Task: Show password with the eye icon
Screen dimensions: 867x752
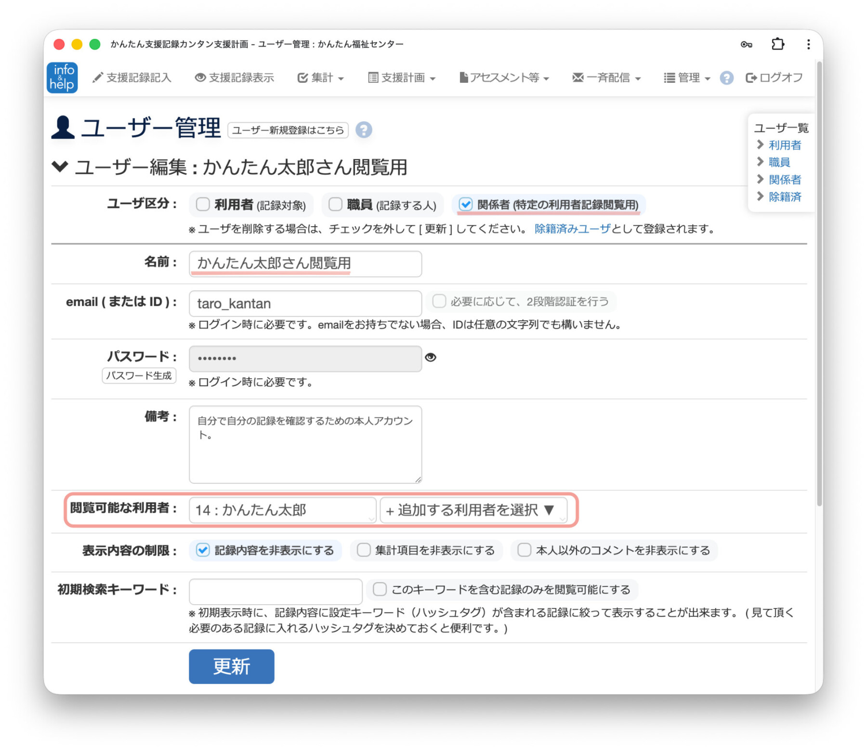Action: [431, 357]
